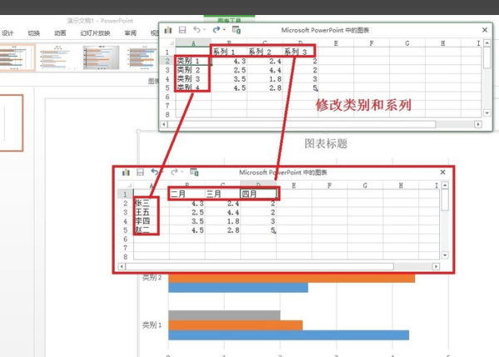499x357 pixels.
Task: Click cell 张三 in lower sheet
Action: pos(151,203)
